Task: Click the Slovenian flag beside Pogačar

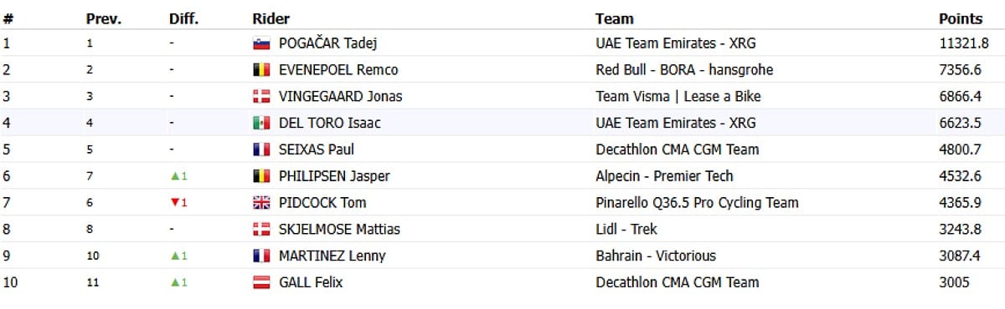Action: click(x=261, y=43)
